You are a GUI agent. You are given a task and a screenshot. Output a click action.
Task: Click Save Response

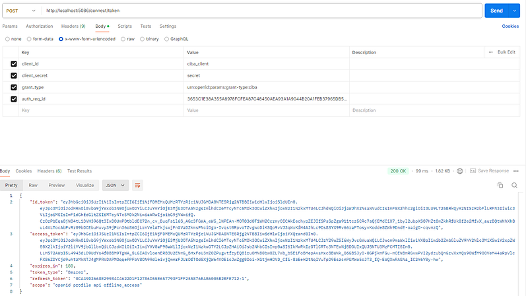pos(493,171)
